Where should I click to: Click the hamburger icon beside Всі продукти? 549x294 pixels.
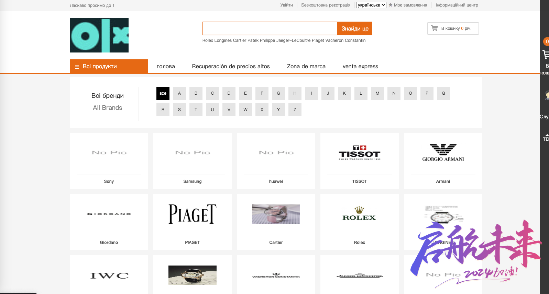click(x=77, y=67)
